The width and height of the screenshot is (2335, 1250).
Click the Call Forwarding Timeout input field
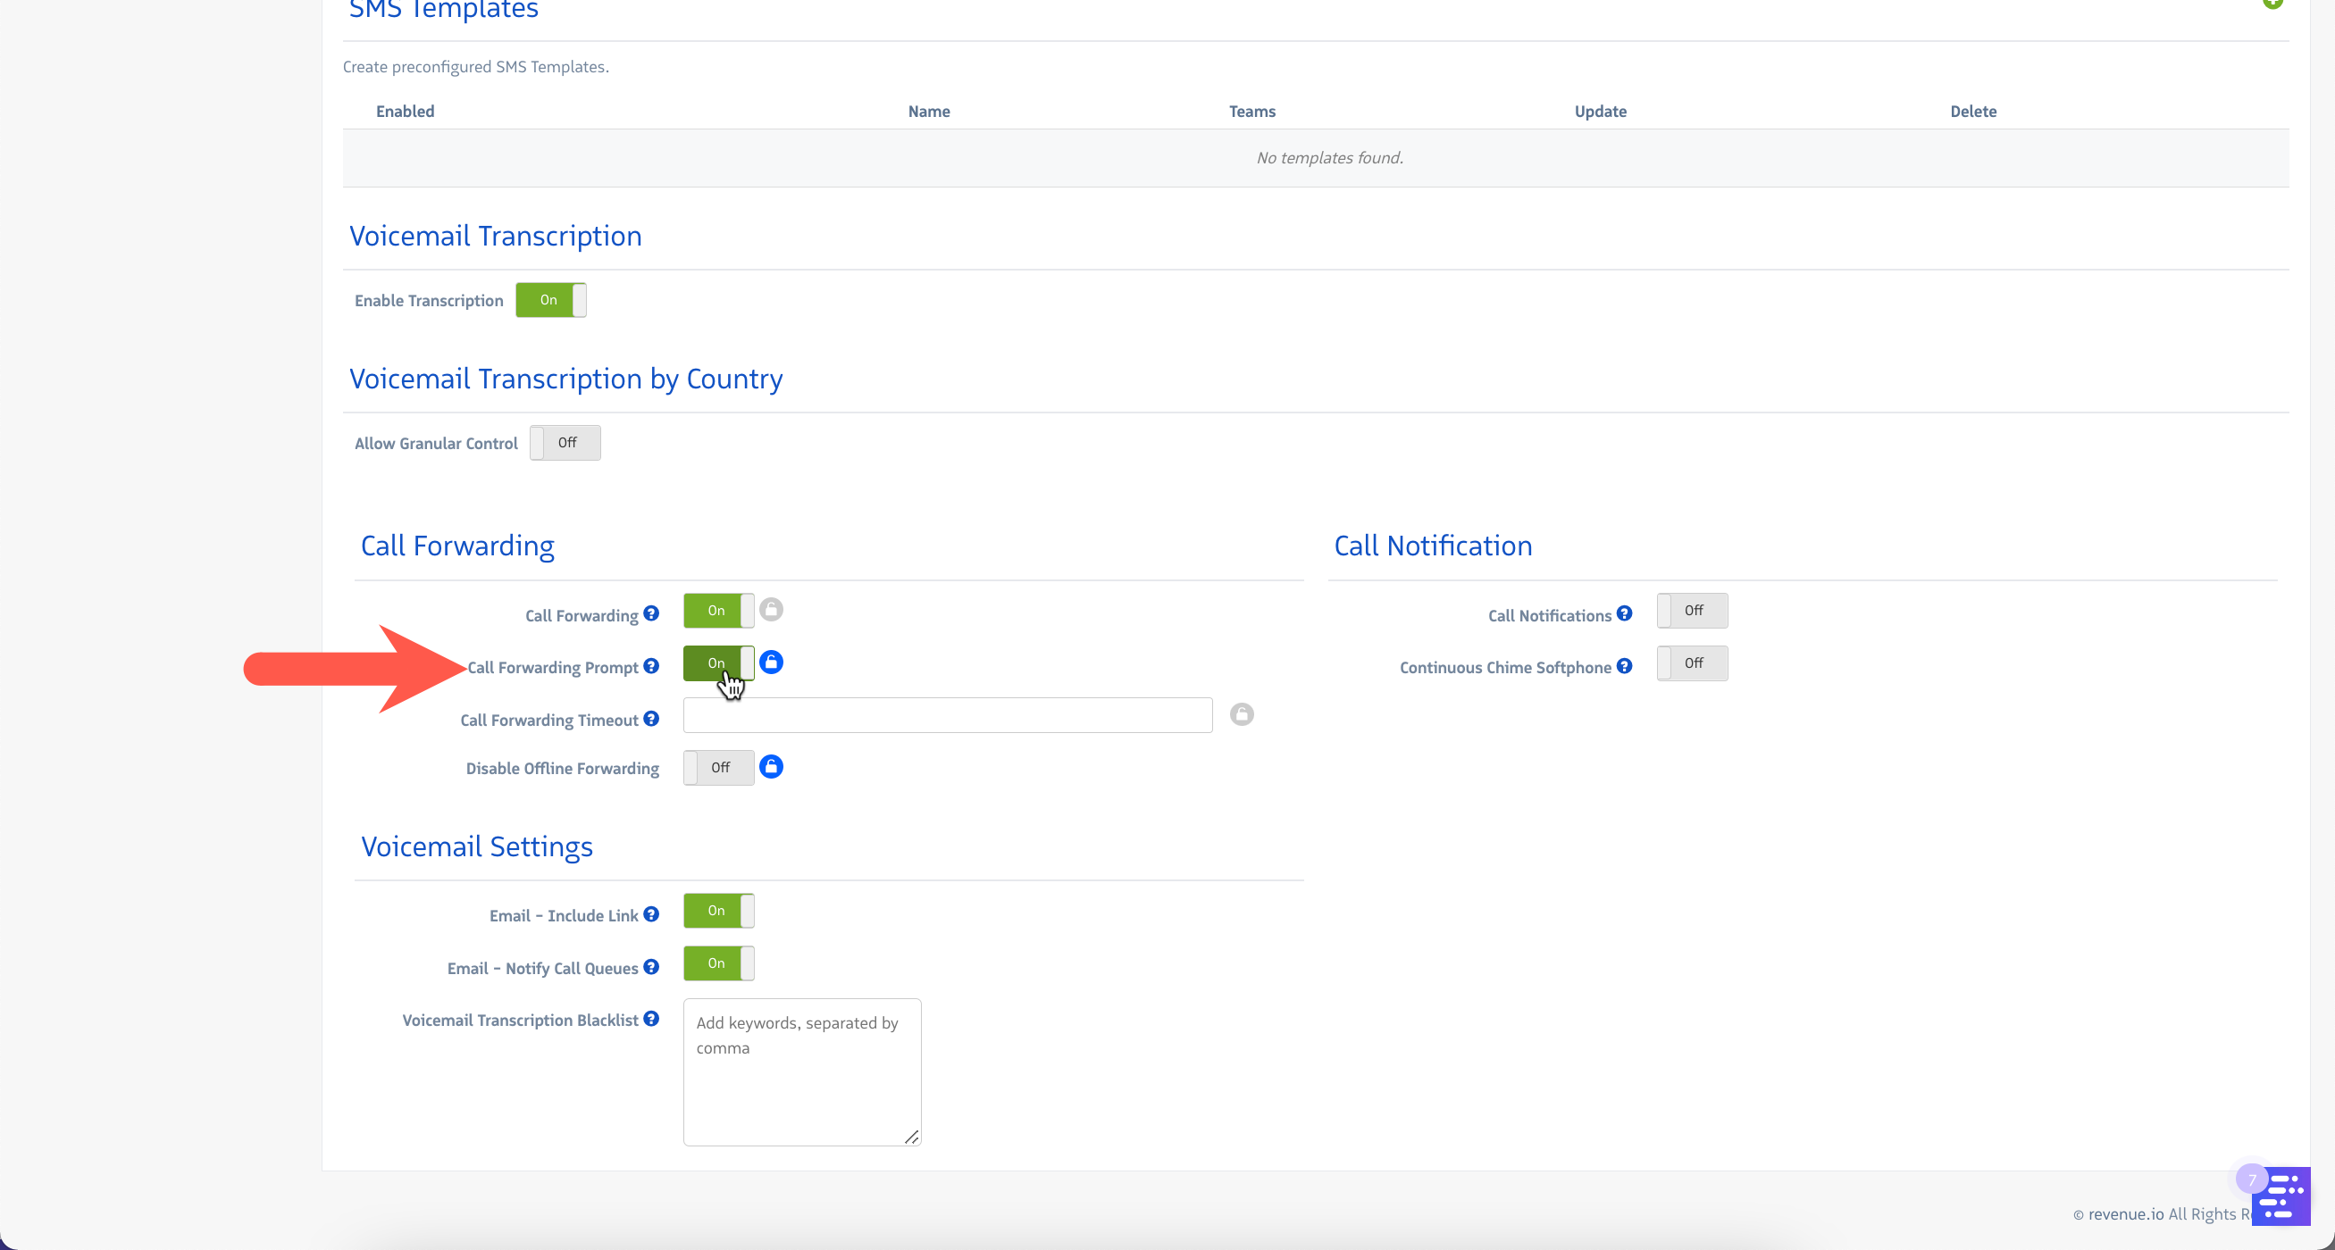947,715
